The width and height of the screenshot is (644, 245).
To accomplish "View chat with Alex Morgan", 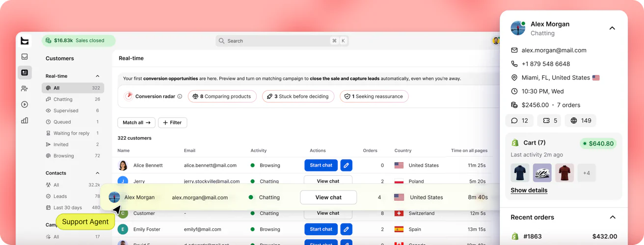I will click(328, 197).
